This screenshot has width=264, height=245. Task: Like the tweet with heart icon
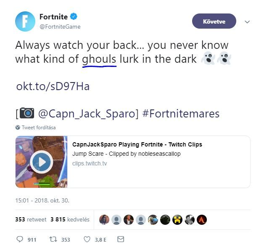coord(87,239)
